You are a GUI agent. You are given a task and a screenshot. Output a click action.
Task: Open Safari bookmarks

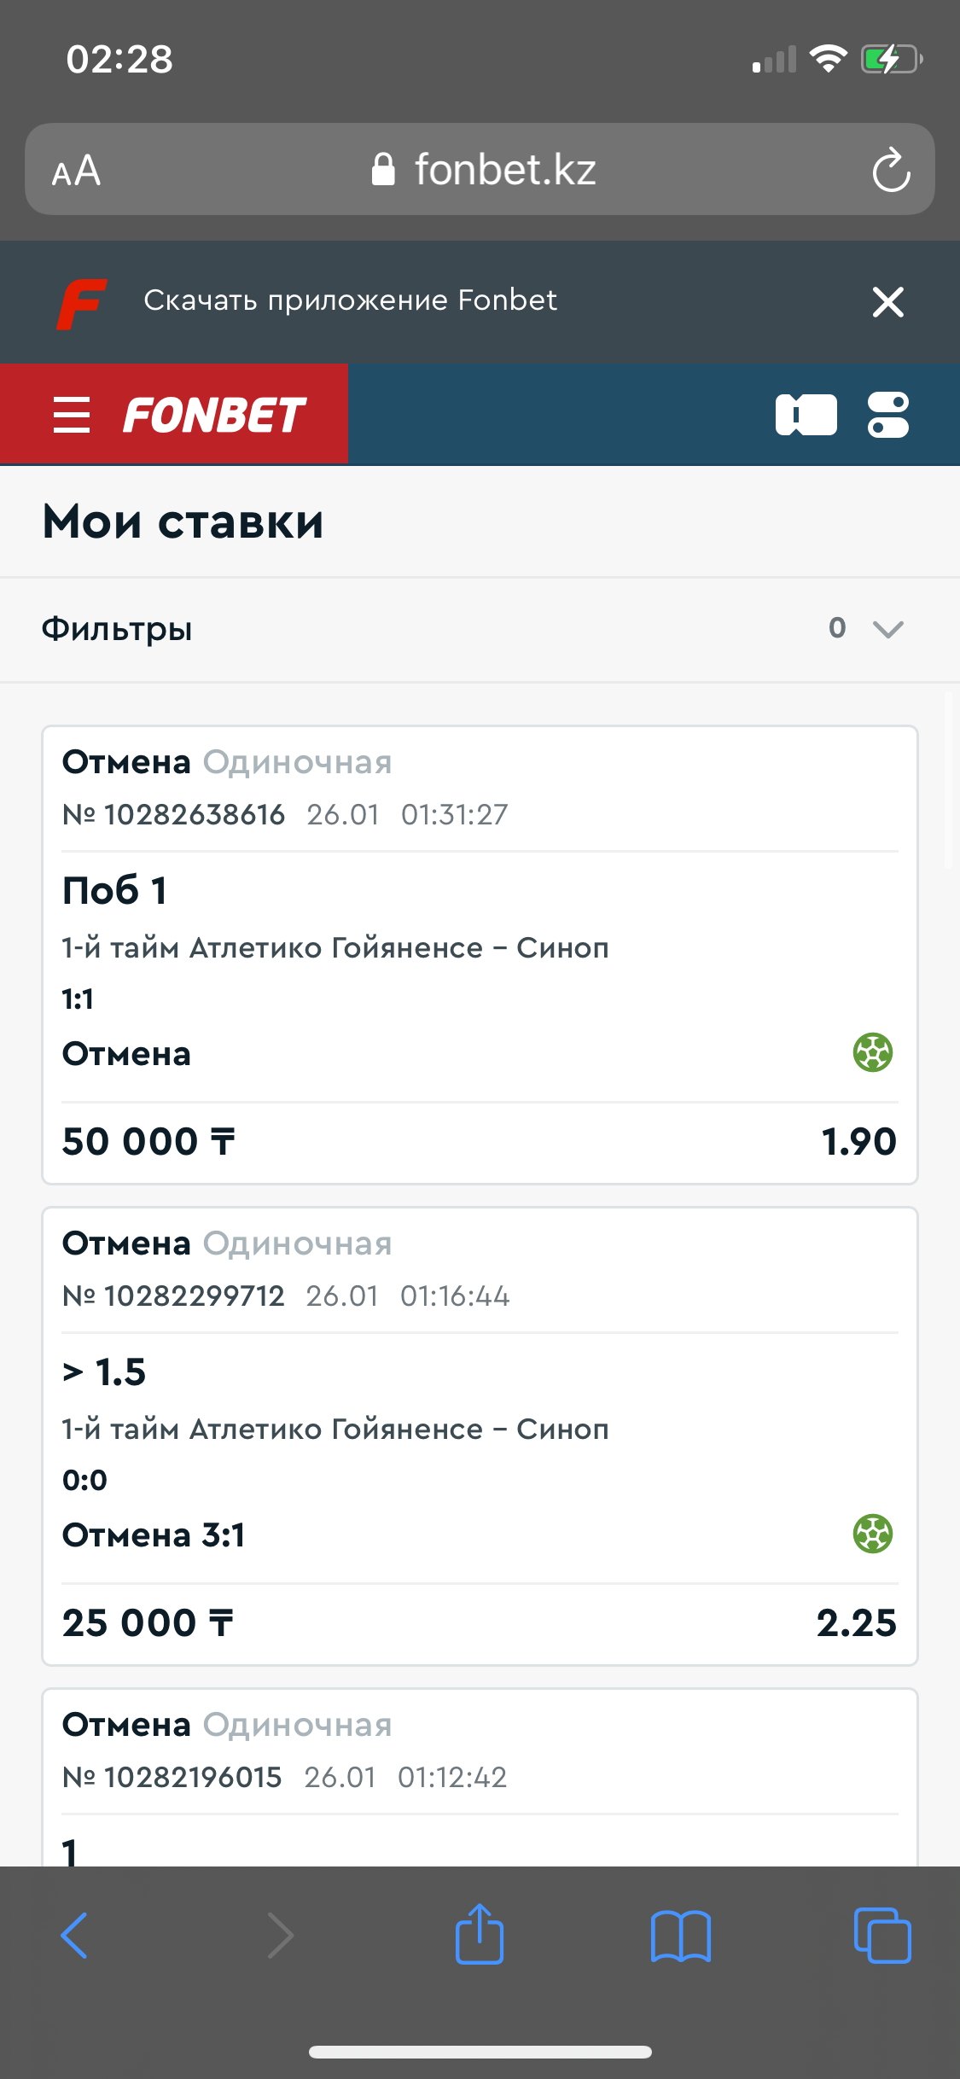[680, 1936]
